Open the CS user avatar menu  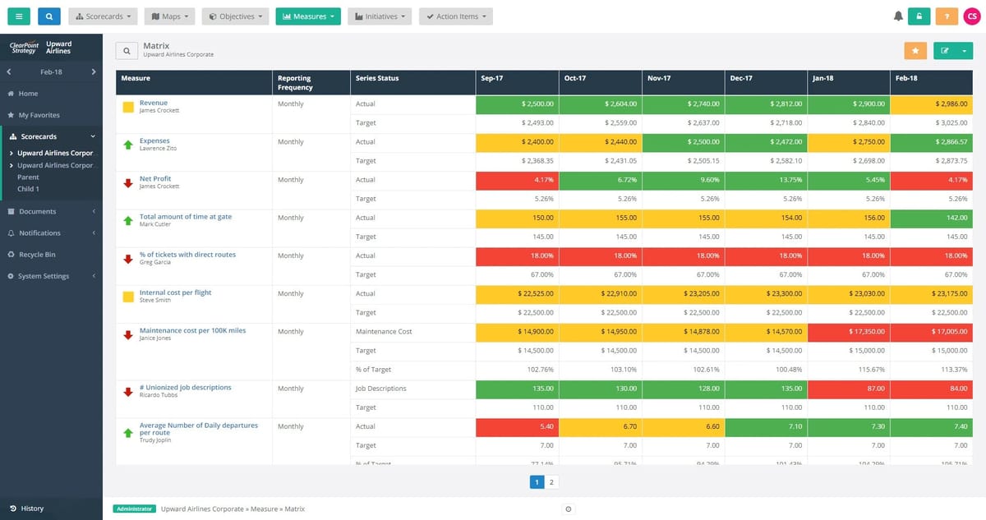971,16
